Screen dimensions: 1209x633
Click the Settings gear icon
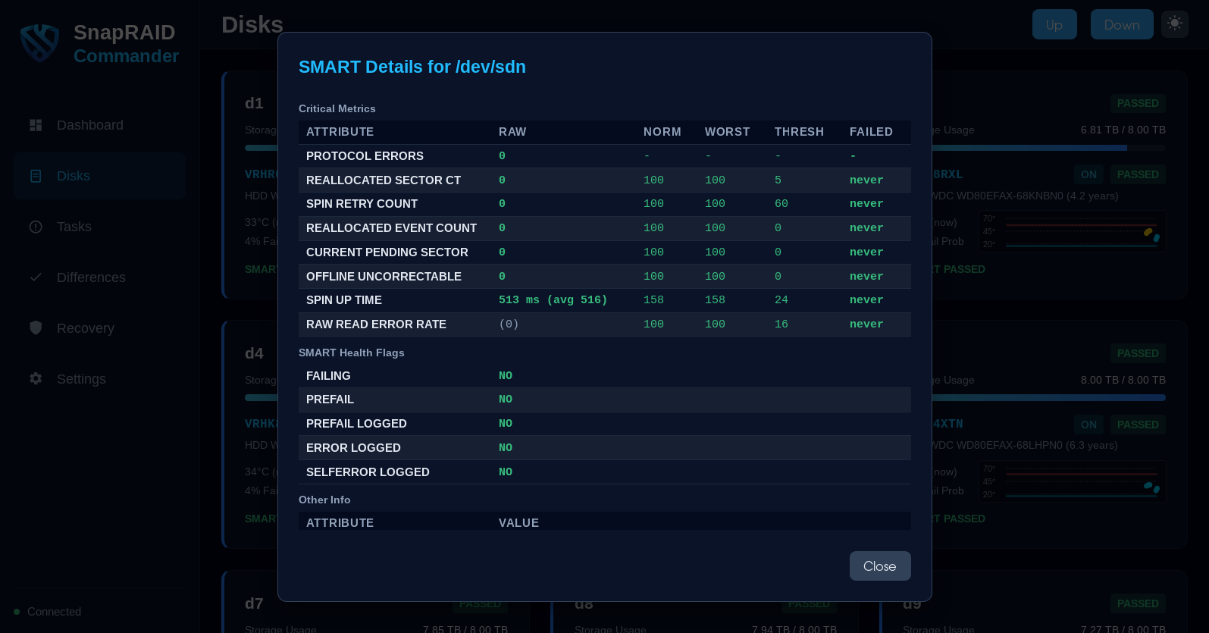[36, 378]
